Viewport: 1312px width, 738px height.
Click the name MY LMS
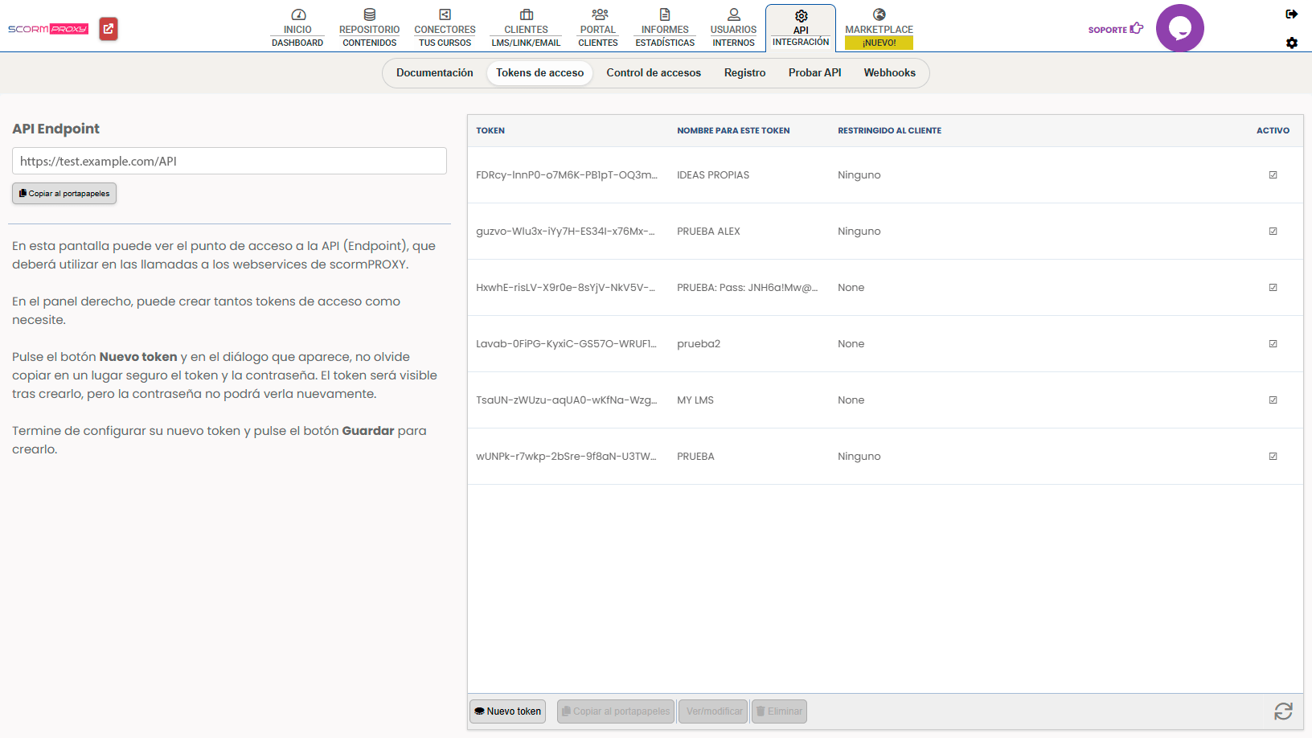pyautogui.click(x=695, y=400)
